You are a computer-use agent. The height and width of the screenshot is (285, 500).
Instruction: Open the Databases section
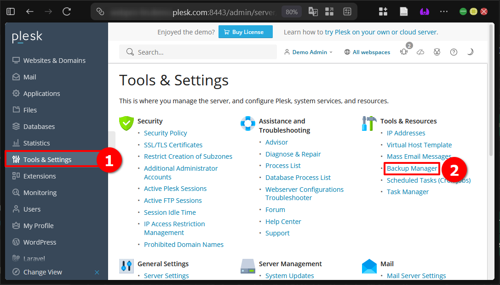coord(39,126)
